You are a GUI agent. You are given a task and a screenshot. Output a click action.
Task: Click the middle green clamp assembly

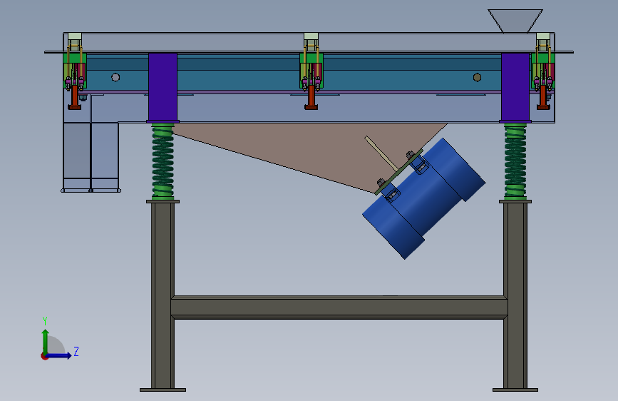point(311,70)
